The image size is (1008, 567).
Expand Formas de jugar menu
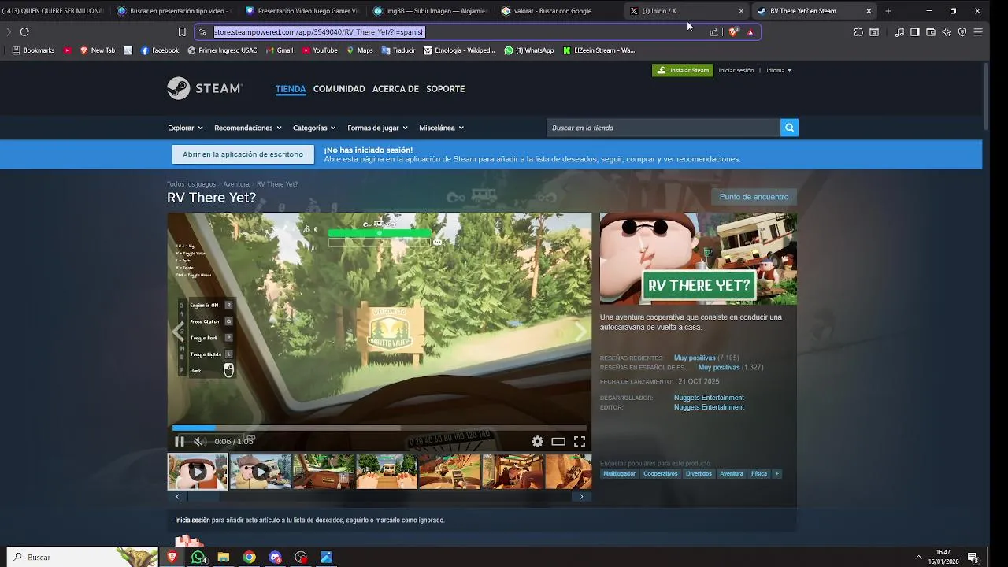pyautogui.click(x=377, y=128)
